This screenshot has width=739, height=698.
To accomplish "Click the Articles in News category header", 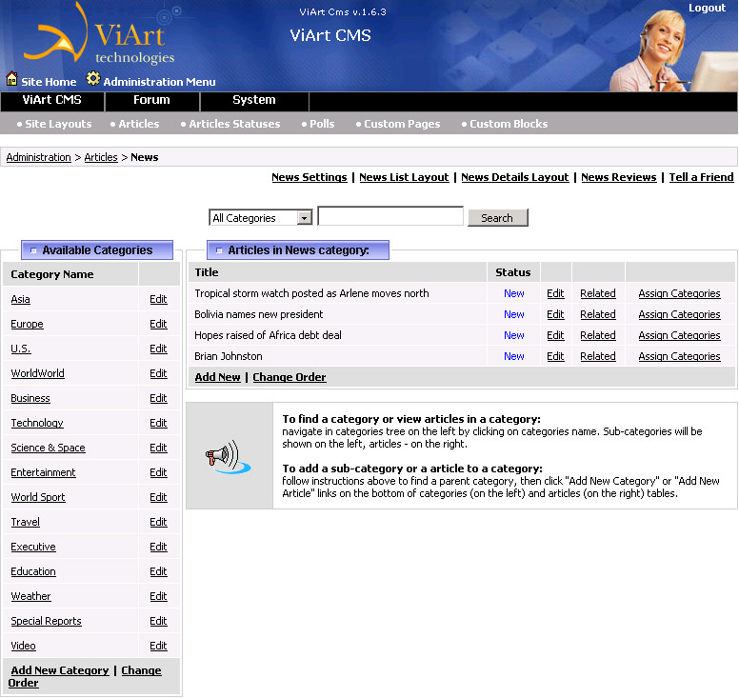I will pos(298,249).
